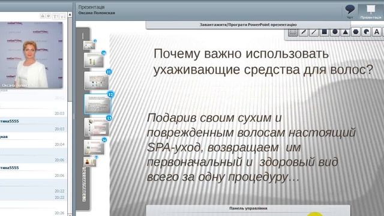The height and width of the screenshot is (216, 384).
Task: Select the circle shape tool
Action: (x=335, y=32)
